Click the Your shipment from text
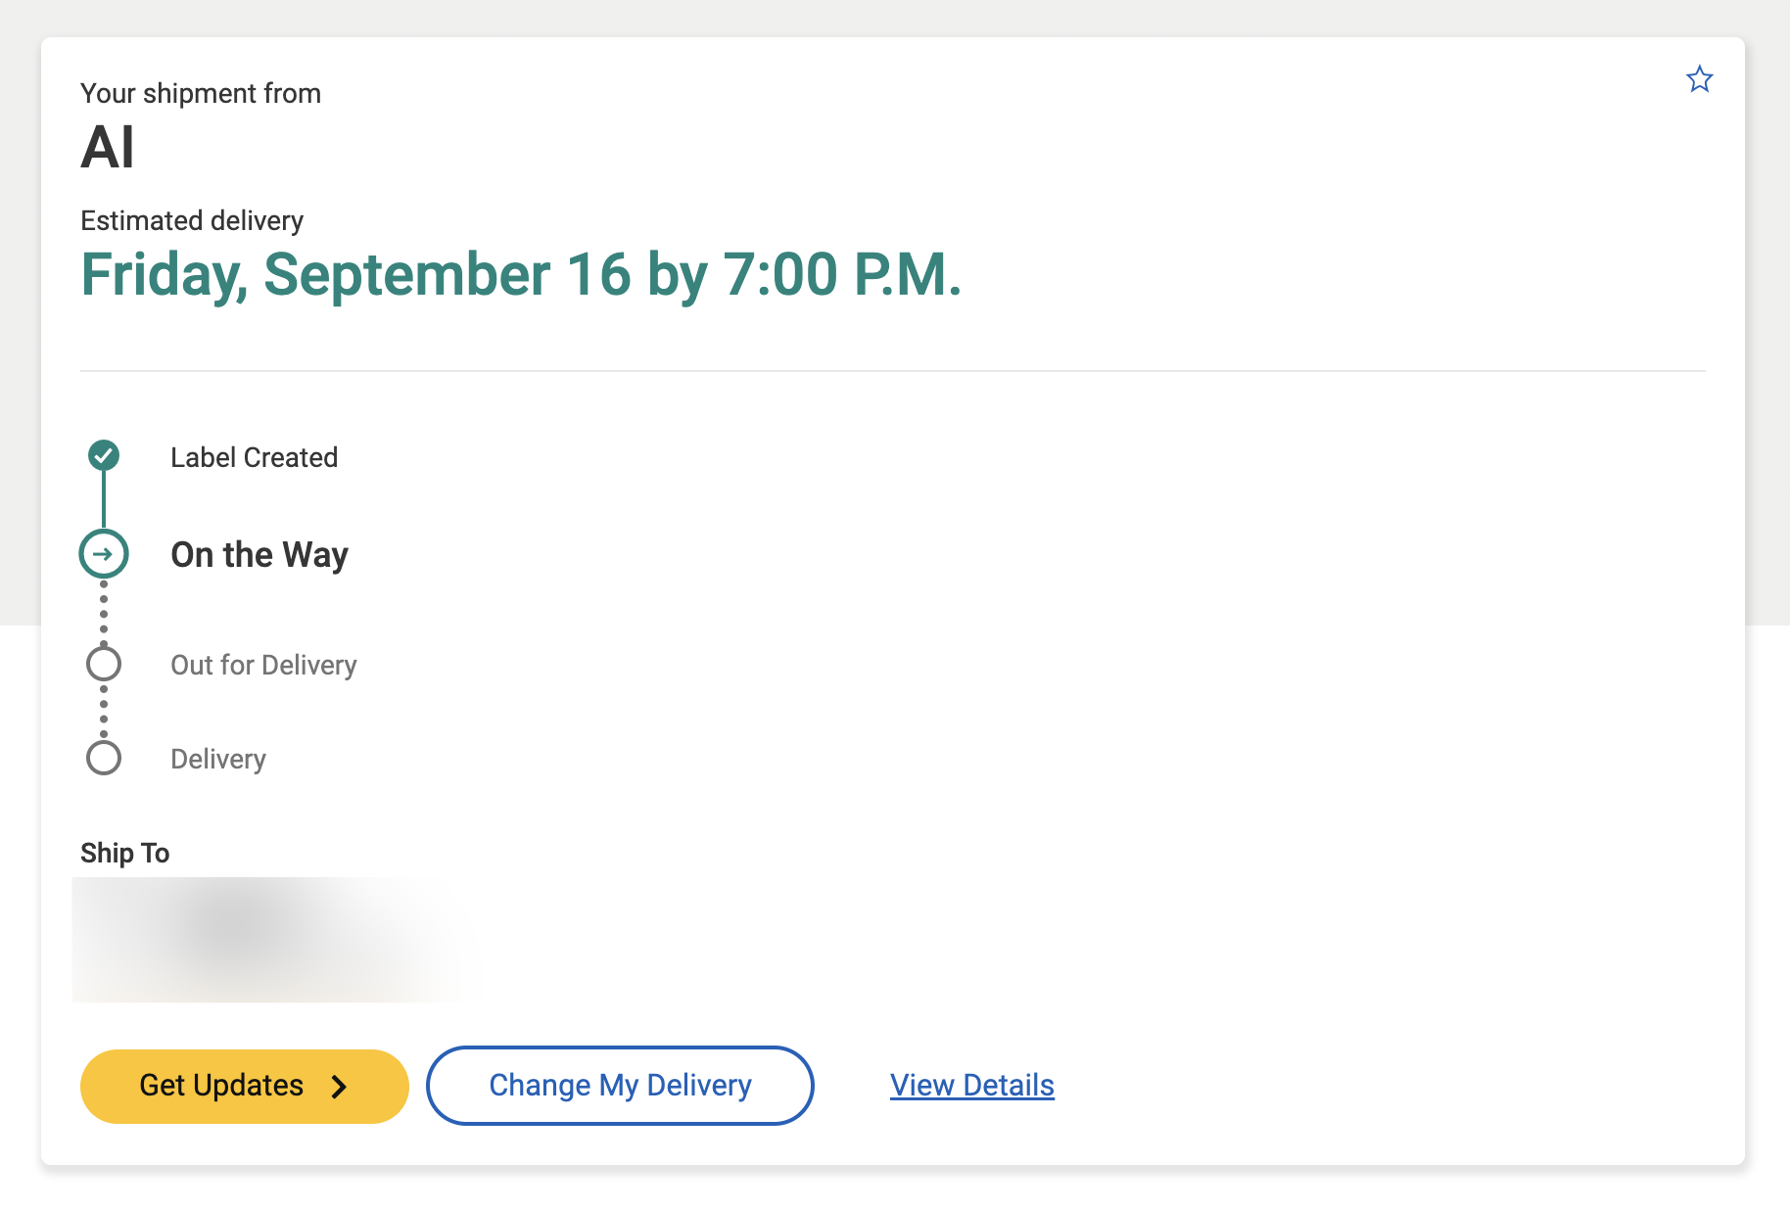The height and width of the screenshot is (1210, 1790). [201, 94]
